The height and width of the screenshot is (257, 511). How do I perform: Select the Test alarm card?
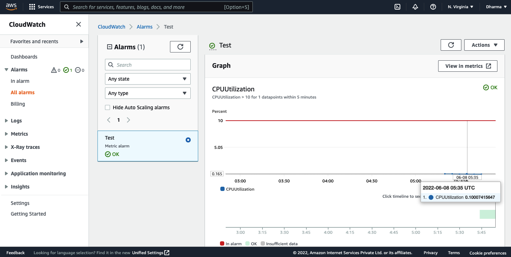(148, 146)
